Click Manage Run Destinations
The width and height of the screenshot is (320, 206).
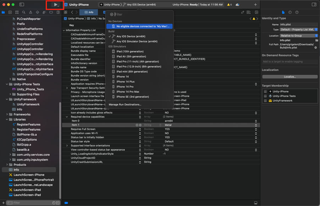click(x=125, y=105)
